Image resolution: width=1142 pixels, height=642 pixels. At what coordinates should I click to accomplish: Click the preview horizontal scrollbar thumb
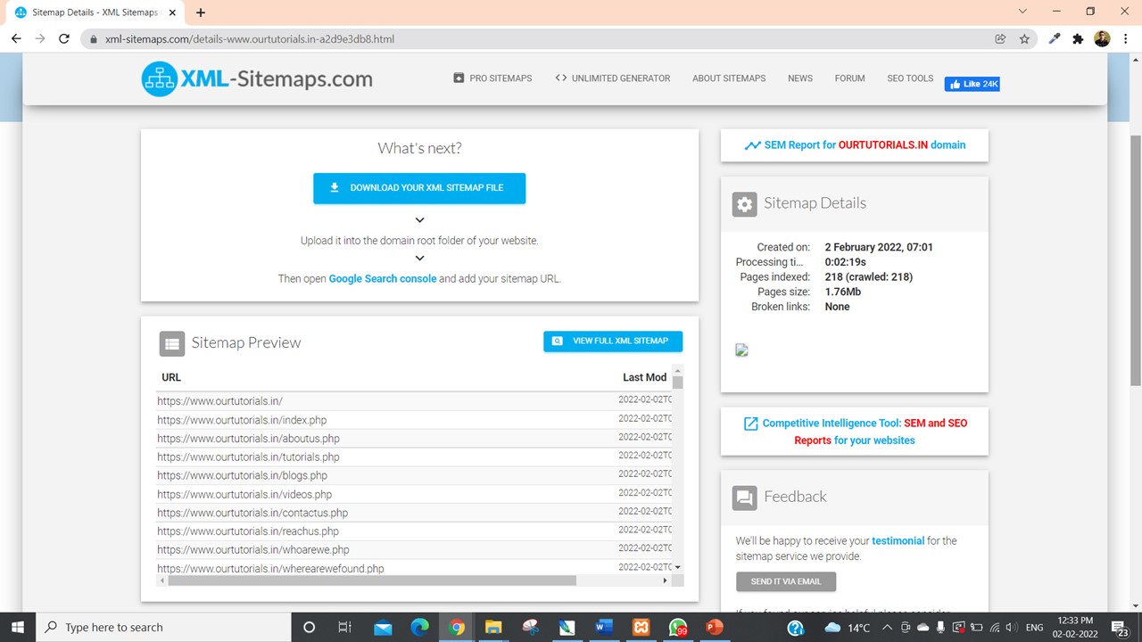pyautogui.click(x=372, y=580)
